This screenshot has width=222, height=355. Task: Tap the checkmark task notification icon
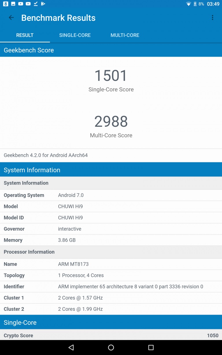36,4
